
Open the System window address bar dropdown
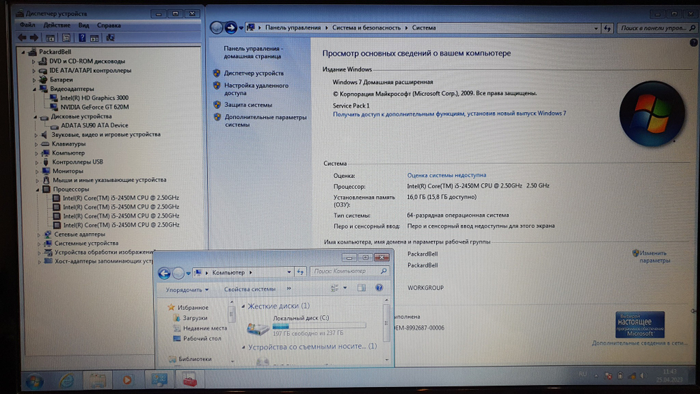coord(596,28)
